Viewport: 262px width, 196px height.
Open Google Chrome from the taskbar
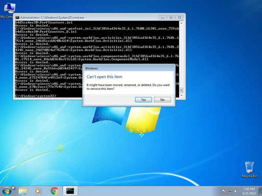coord(54,191)
